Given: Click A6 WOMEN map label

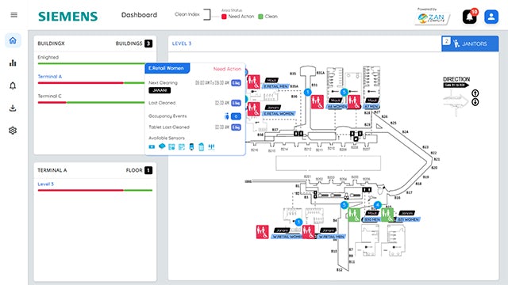Looking at the screenshot, I should tap(337, 106).
